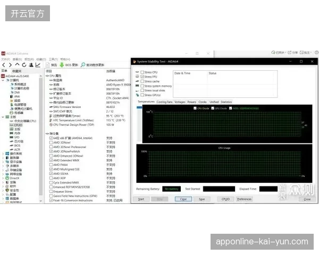Click the flame icon in System Stability Test title
The width and height of the screenshot is (319, 255).
pos(135,62)
